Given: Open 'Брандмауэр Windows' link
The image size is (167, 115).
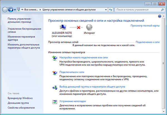Looking at the screenshot, I should pyautogui.click(x=20, y=98).
